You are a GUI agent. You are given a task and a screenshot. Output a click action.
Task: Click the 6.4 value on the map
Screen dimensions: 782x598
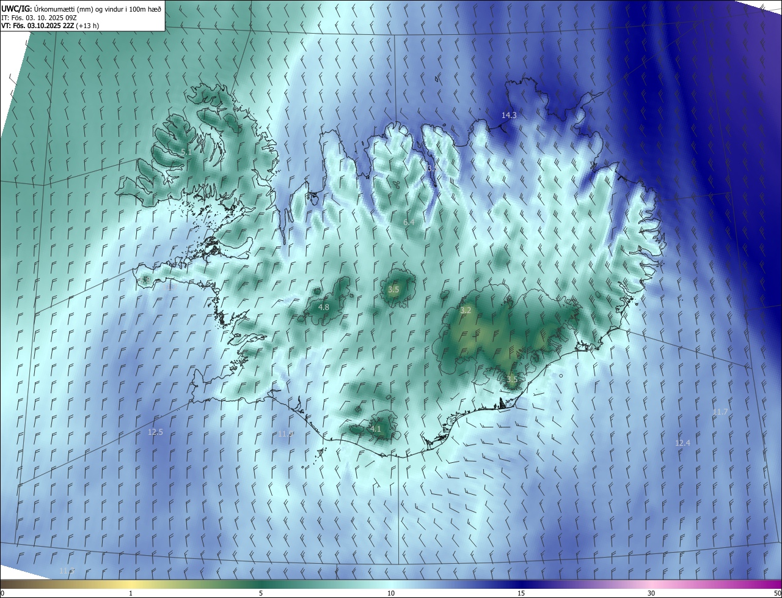(409, 222)
